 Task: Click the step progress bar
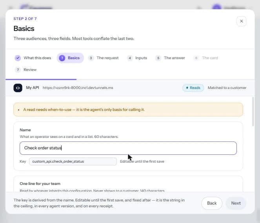[130, 80]
